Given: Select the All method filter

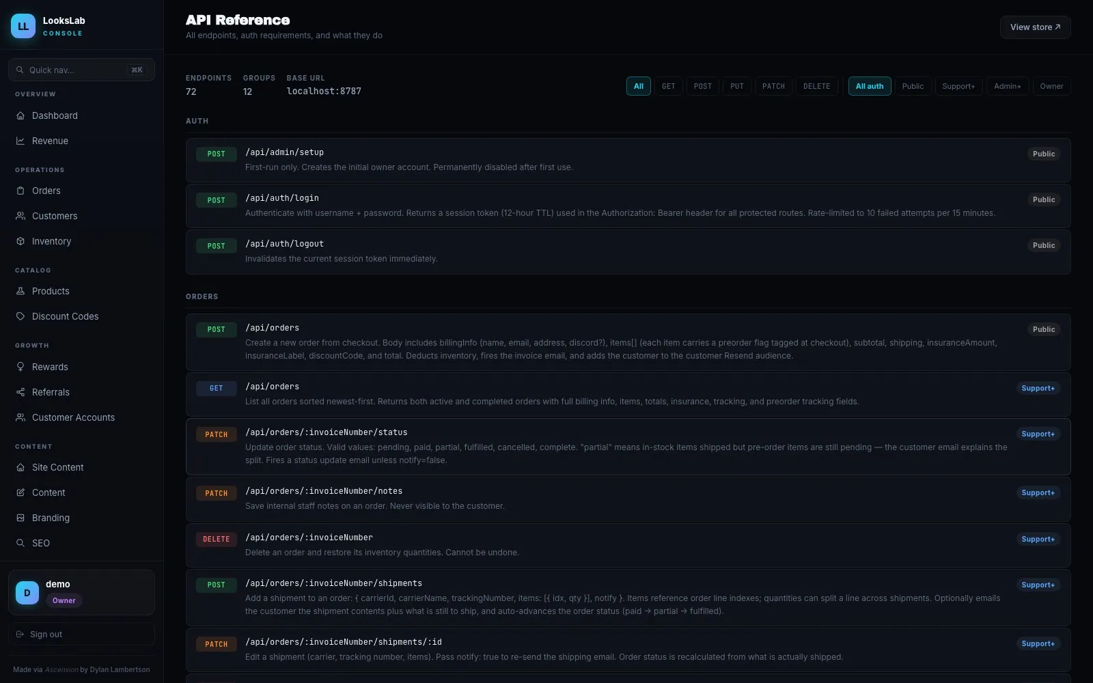Looking at the screenshot, I should [639, 86].
